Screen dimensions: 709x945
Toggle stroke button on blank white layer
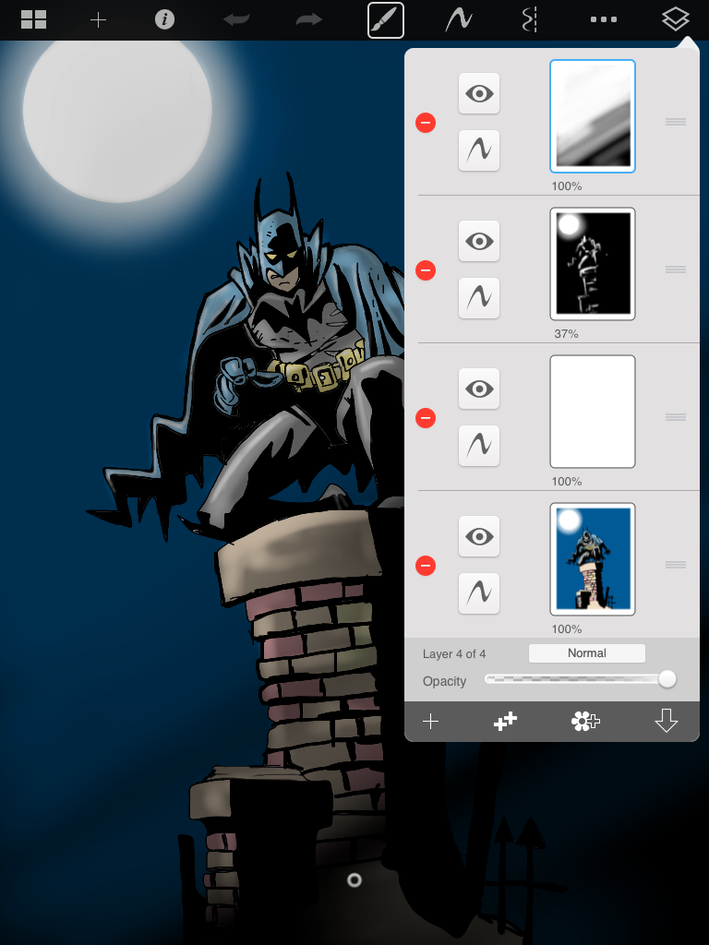[x=479, y=446]
